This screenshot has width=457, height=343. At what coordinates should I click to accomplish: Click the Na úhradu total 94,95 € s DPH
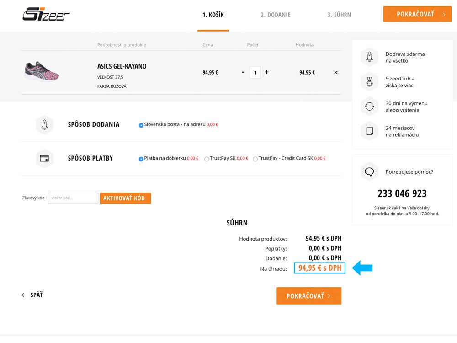[320, 268]
